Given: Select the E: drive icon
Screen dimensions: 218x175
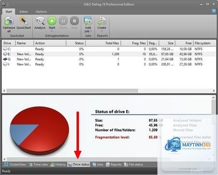Looking at the screenshot, I should click(x=5, y=54).
